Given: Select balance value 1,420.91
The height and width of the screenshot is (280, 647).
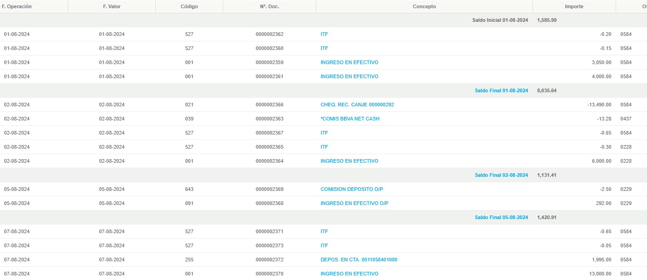Looking at the screenshot, I should [547, 217].
